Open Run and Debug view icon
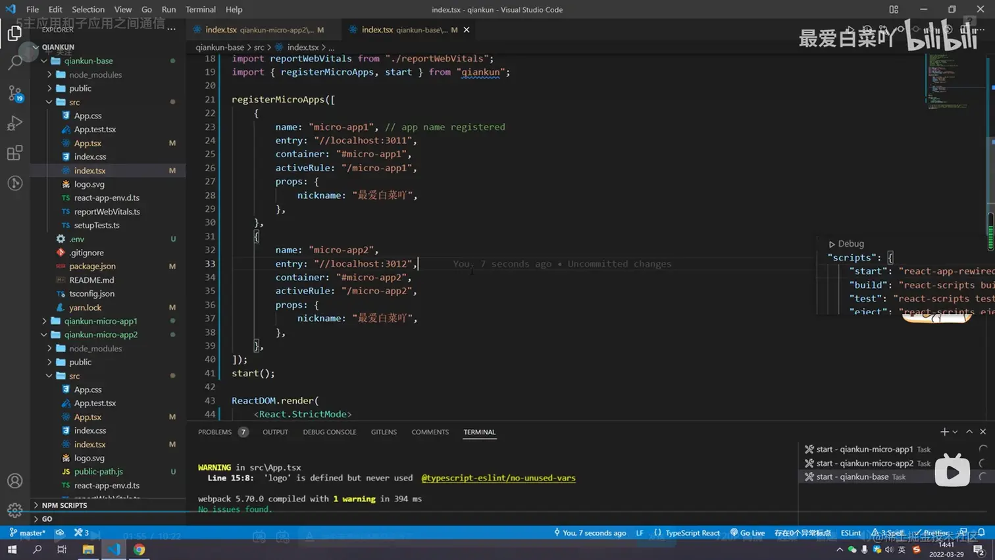This screenshot has width=995, height=560. coord(14,123)
